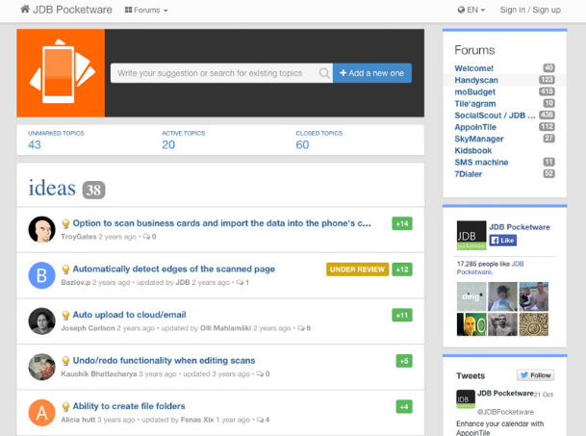This screenshot has width=586, height=436.
Task: Open Ability to create file folders topic
Action: pos(129,406)
